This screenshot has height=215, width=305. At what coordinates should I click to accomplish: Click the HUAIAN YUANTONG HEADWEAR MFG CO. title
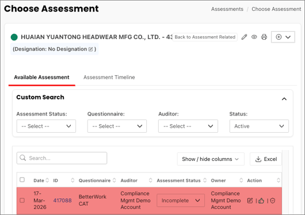[x=97, y=37]
